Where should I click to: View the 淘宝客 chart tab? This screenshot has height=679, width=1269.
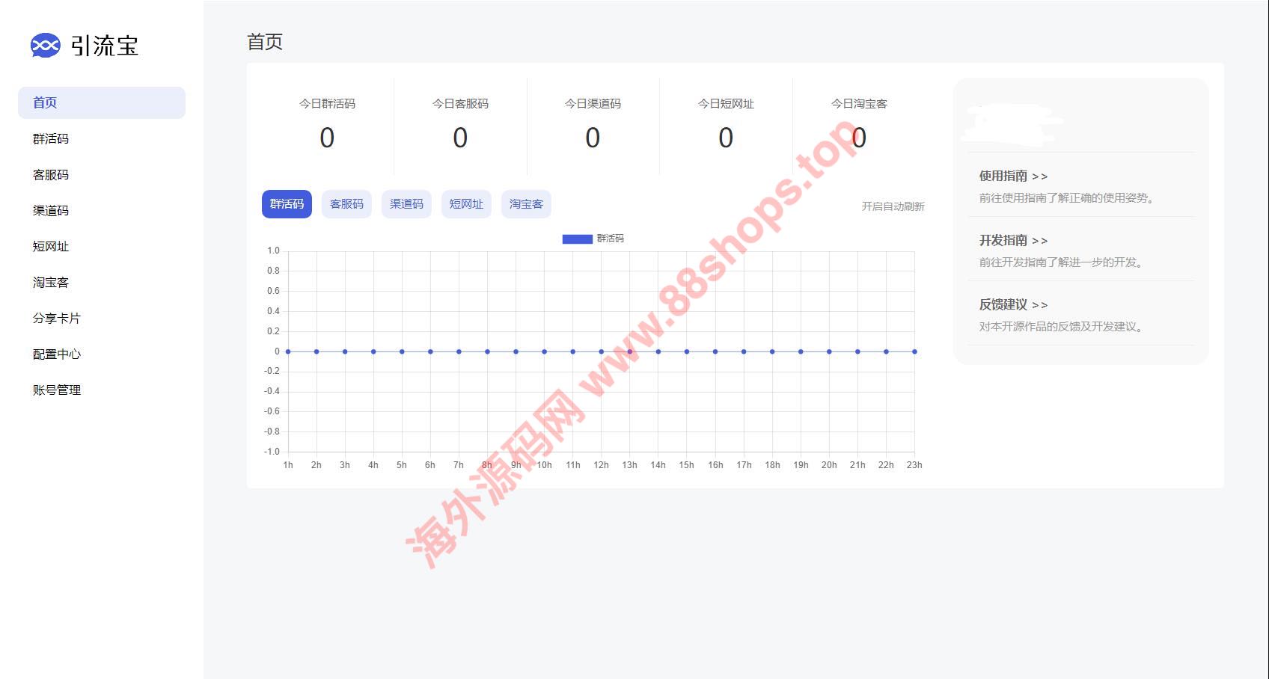coord(526,204)
